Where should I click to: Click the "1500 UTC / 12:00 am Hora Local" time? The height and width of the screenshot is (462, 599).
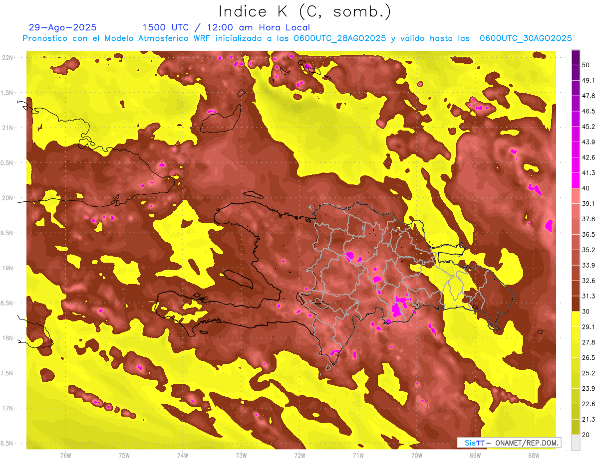click(x=226, y=27)
